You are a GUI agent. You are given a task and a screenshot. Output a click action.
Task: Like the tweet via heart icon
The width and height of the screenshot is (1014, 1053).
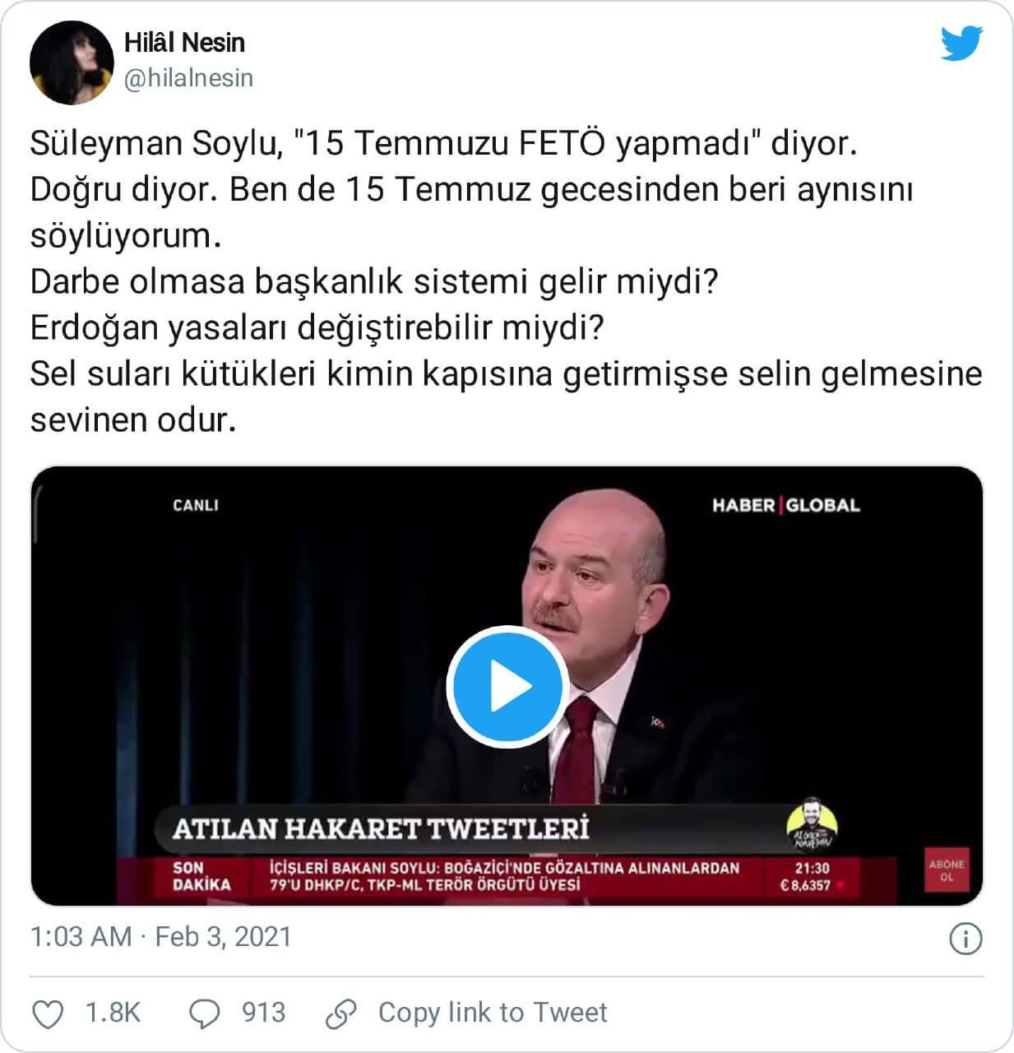(x=48, y=1014)
